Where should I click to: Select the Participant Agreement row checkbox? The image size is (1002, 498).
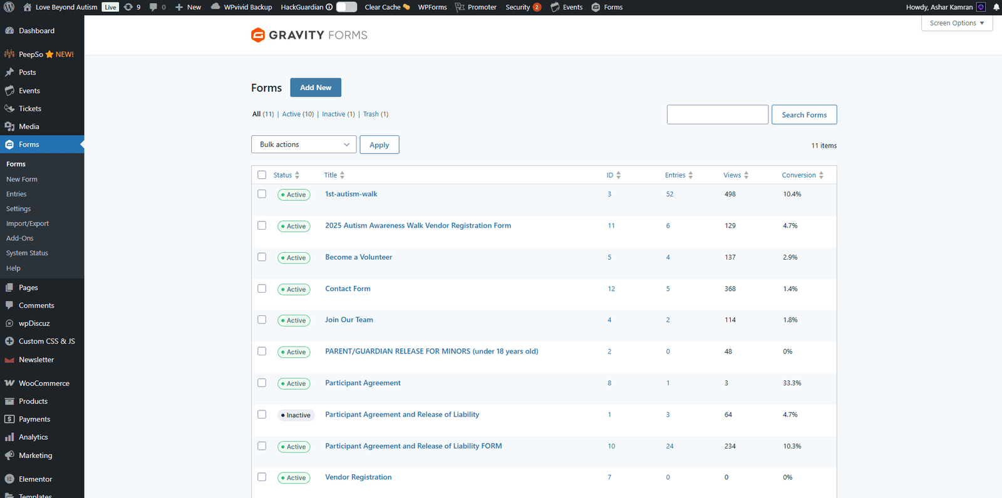262,383
